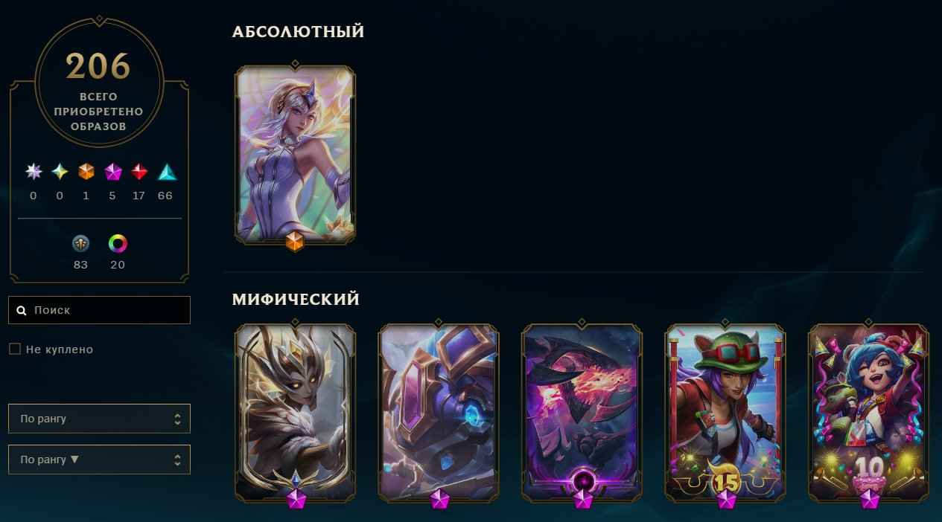Click the arrows on the upper По рангу dropdown
This screenshot has width=942, height=522.
pyautogui.click(x=177, y=419)
